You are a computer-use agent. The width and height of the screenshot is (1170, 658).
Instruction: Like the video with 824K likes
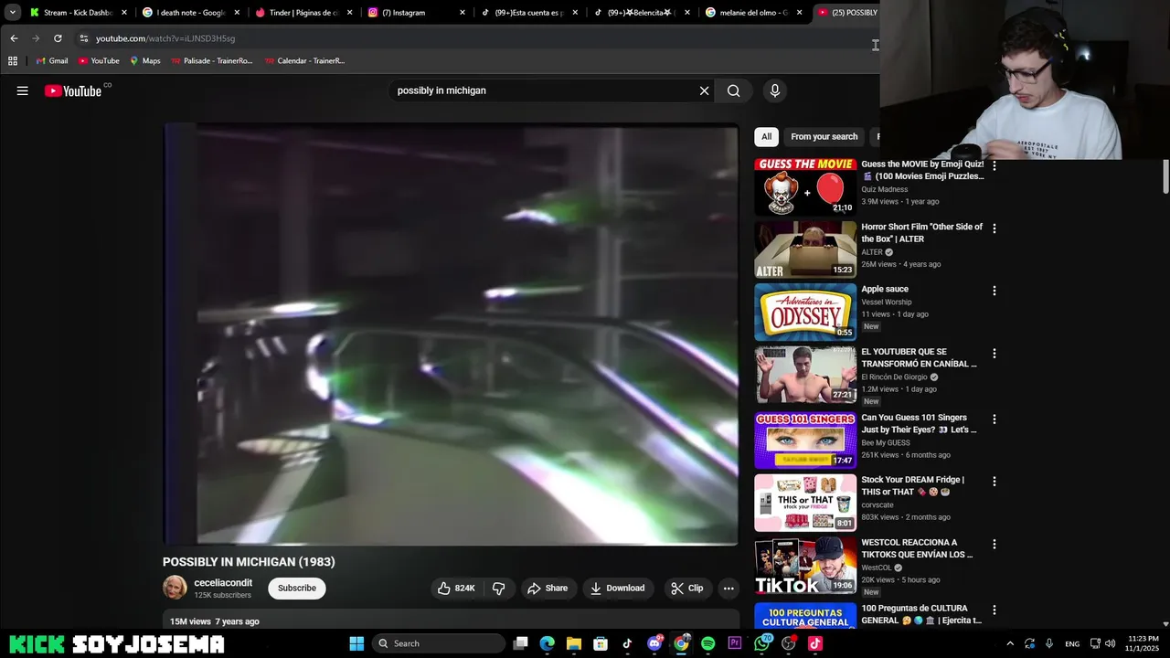[x=456, y=588]
